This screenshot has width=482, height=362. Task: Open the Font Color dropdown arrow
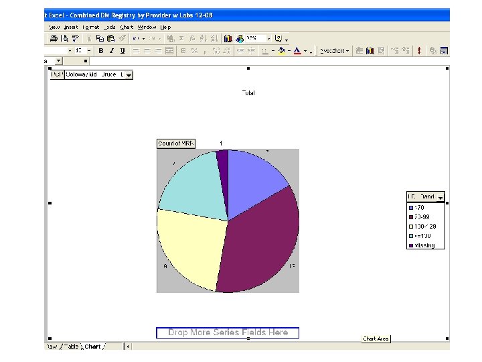[305, 51]
